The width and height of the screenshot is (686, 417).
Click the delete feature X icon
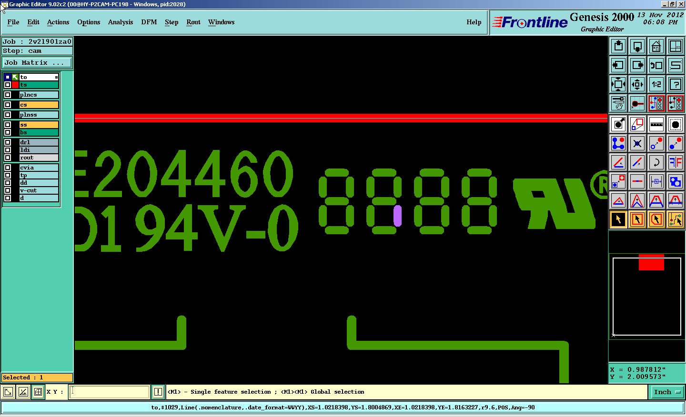(x=637, y=143)
